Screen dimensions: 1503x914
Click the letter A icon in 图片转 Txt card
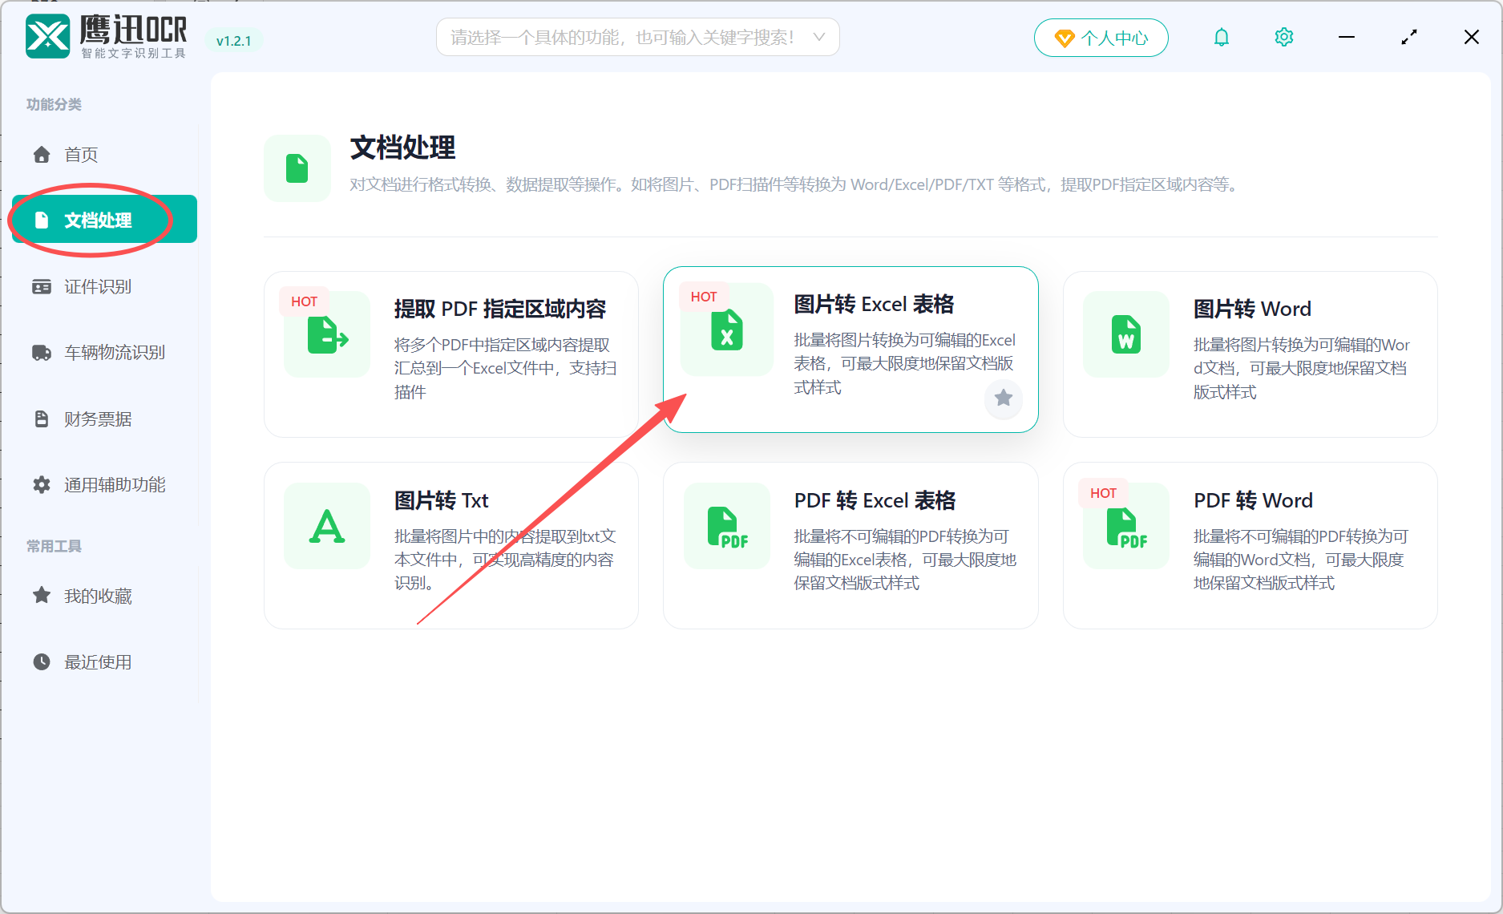[x=327, y=526]
